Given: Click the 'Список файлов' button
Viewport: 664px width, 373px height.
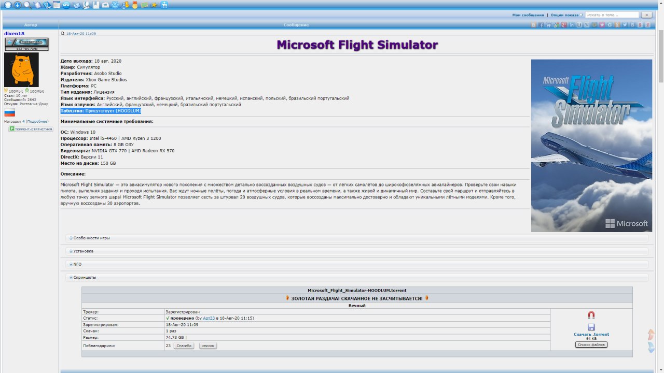Looking at the screenshot, I should [591, 345].
